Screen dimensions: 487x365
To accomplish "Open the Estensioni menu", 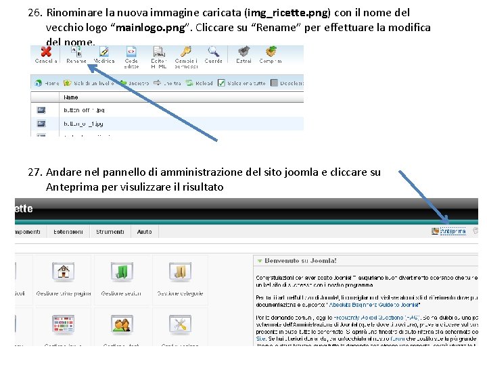I will [x=68, y=232].
